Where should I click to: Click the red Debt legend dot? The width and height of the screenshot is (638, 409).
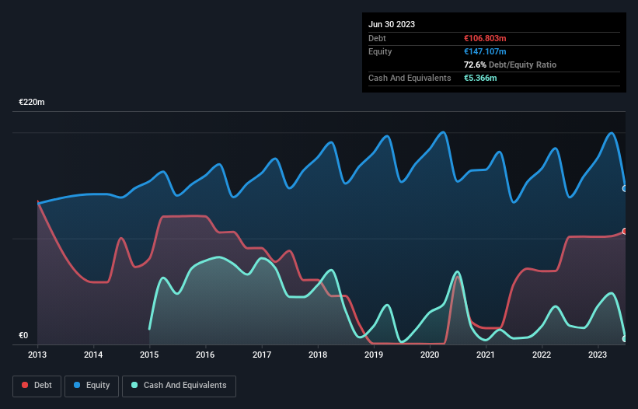coord(25,385)
